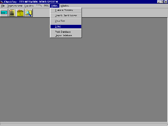Open the menu between Lockbox and POS
Viewport: 168px width, 126px height.
[39, 6]
